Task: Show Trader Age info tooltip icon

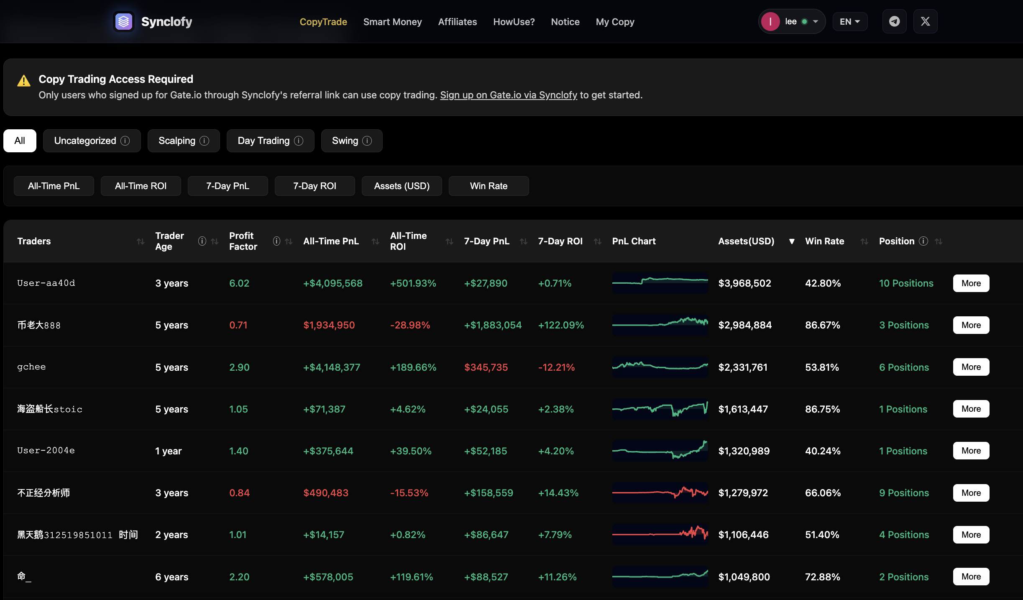Action: [202, 241]
